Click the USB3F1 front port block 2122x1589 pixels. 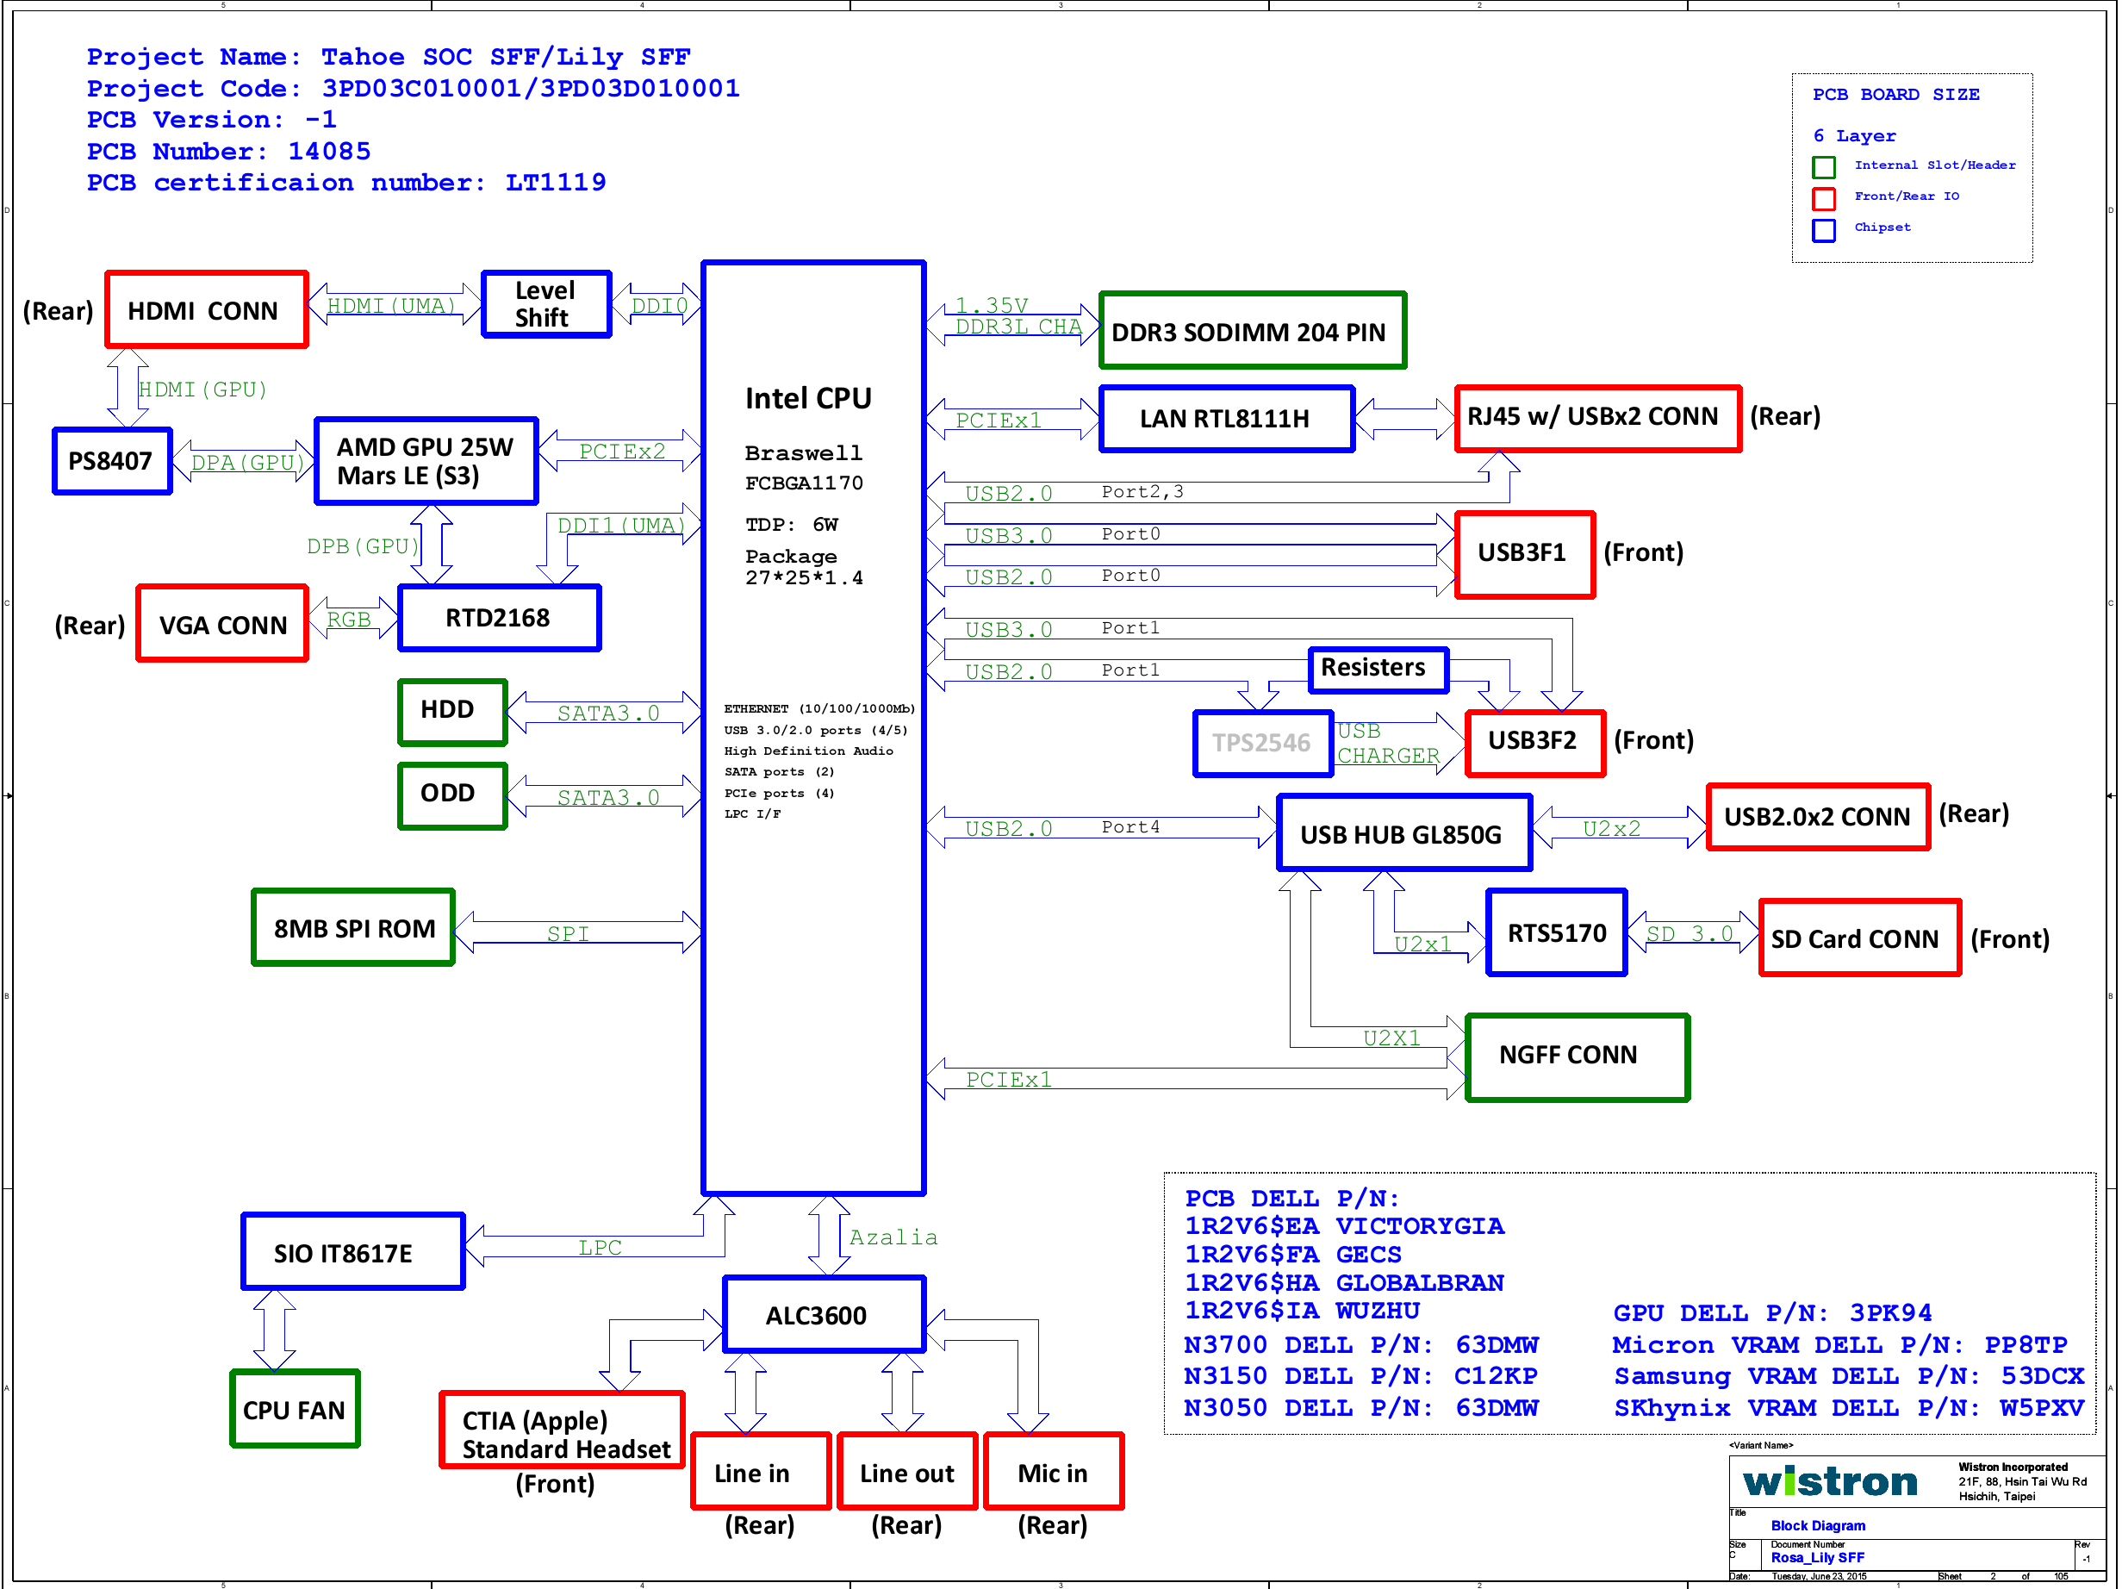tap(1524, 555)
